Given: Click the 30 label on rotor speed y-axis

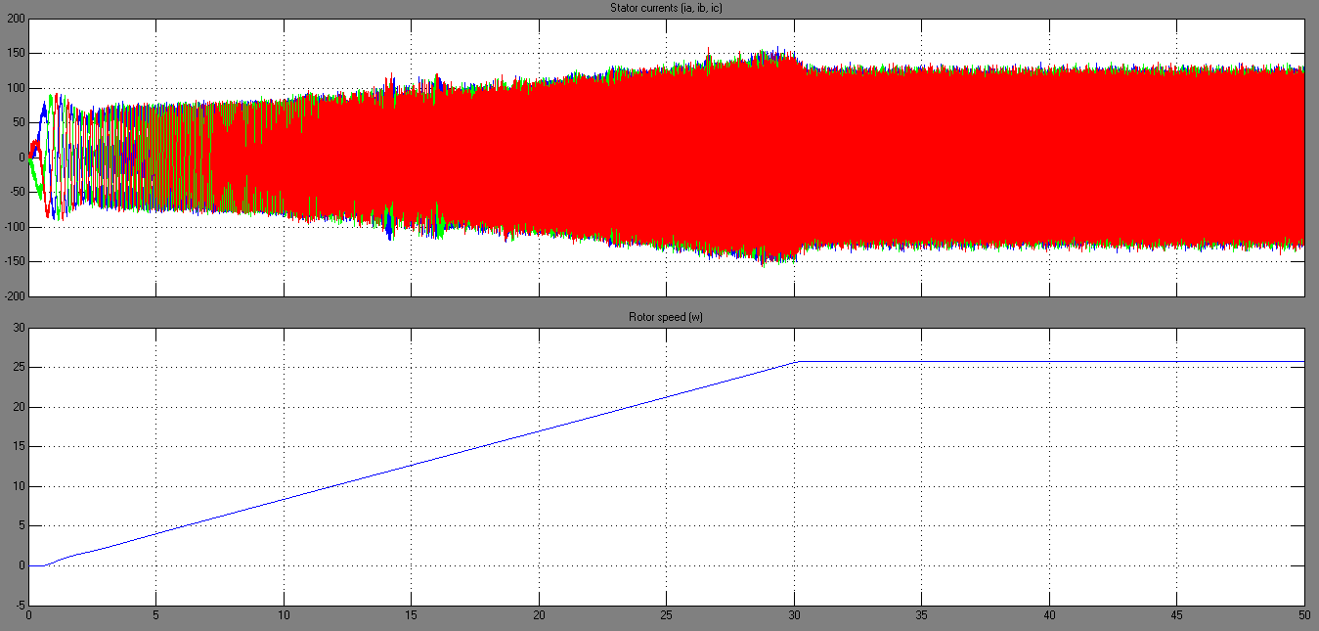Looking at the screenshot, I should pos(20,328).
